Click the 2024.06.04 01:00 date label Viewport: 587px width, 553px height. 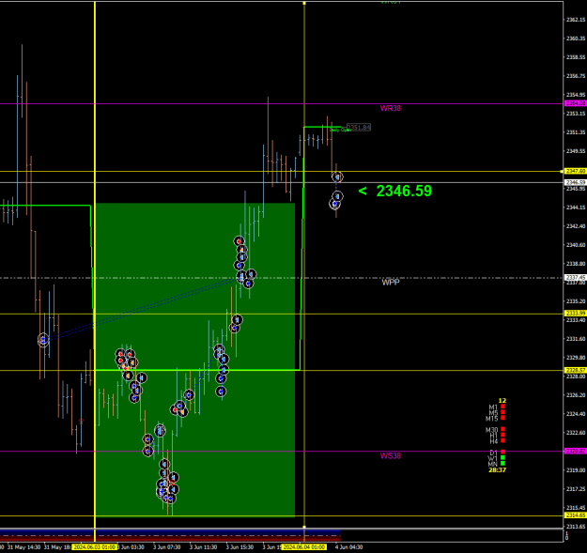tap(304, 547)
